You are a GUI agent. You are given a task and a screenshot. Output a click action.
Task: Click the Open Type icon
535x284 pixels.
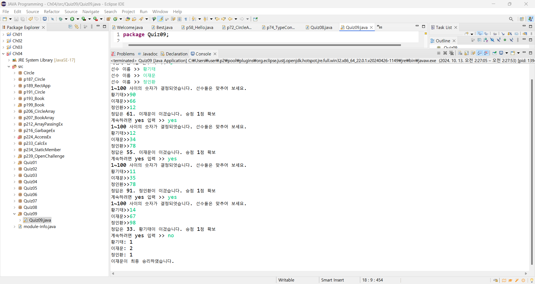coord(128,19)
